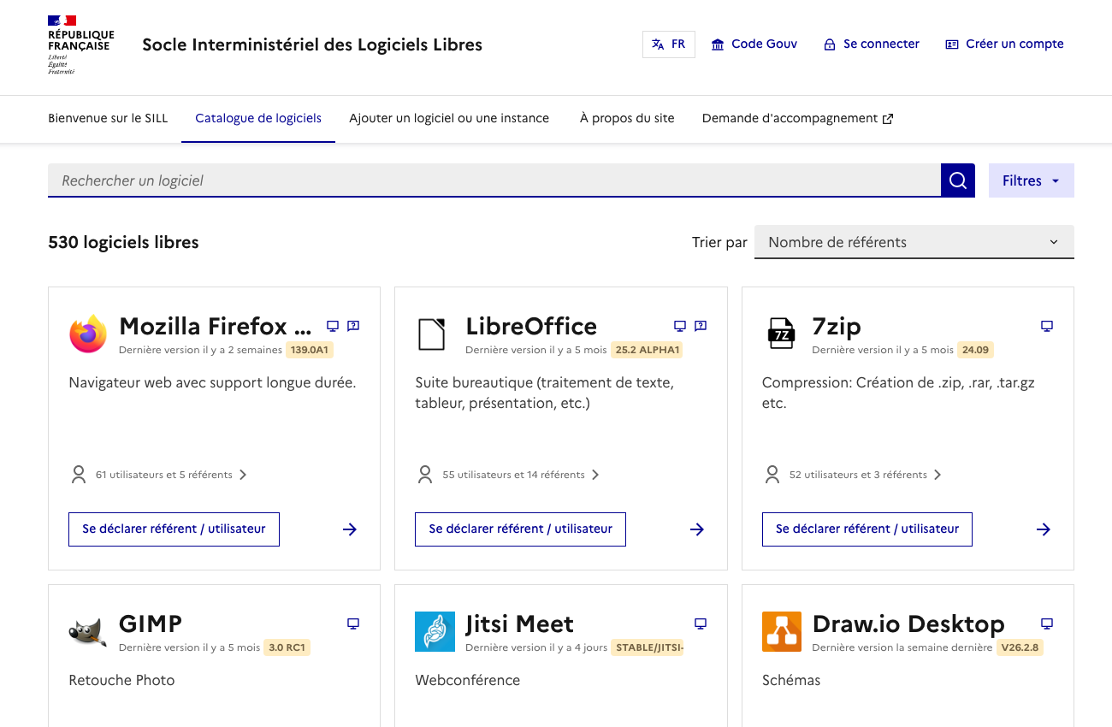Click the LibreOffice card title
1112x727 pixels.
coord(531,326)
